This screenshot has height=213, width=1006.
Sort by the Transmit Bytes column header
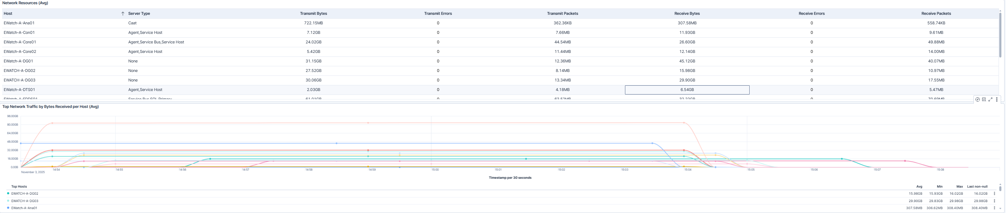313,14
